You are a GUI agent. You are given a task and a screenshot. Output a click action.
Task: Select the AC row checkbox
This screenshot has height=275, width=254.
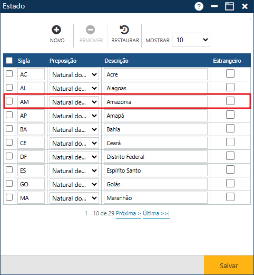point(9,74)
